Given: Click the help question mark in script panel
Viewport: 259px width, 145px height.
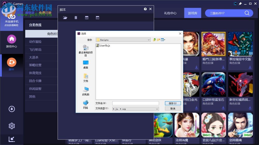Looking at the screenshot, I should [145, 9].
